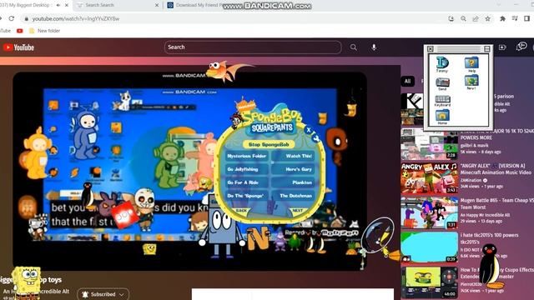Open the Mugen Battle #65 Team Cheap title
The height and width of the screenshot is (300, 534).
coord(497,203)
